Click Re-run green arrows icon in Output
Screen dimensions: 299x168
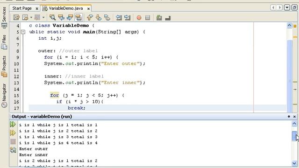pyautogui.click(x=13, y=125)
